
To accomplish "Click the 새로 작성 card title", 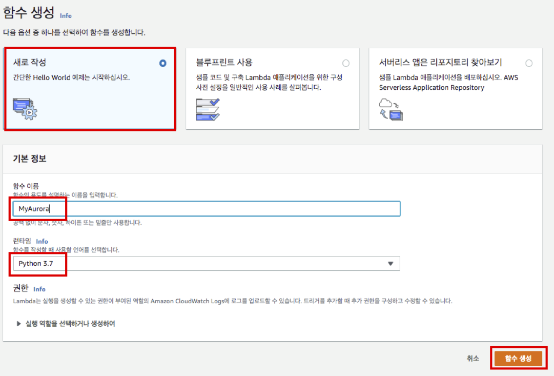I will pyautogui.click(x=29, y=63).
